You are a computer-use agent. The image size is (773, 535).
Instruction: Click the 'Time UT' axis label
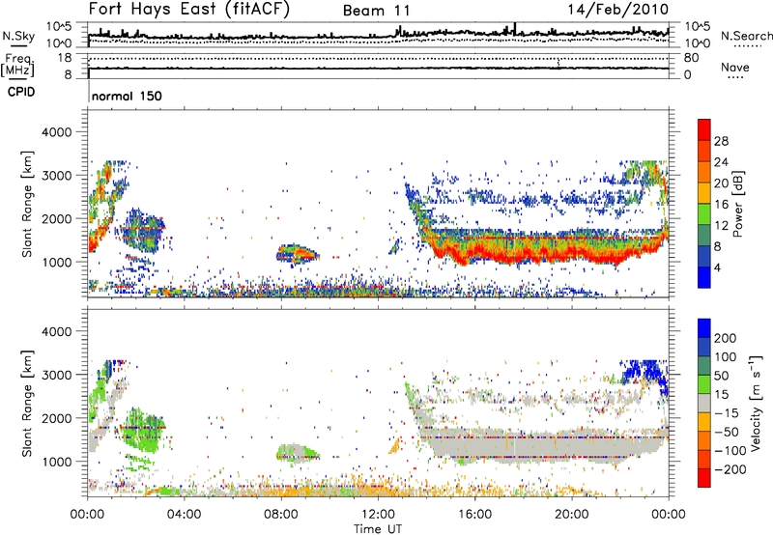[378, 529]
